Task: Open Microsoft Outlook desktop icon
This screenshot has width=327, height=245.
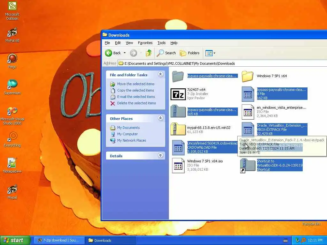Action: tap(12, 11)
